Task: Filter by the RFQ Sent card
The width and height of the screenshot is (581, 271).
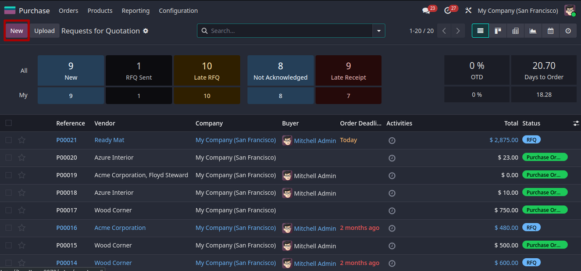Action: (x=139, y=70)
